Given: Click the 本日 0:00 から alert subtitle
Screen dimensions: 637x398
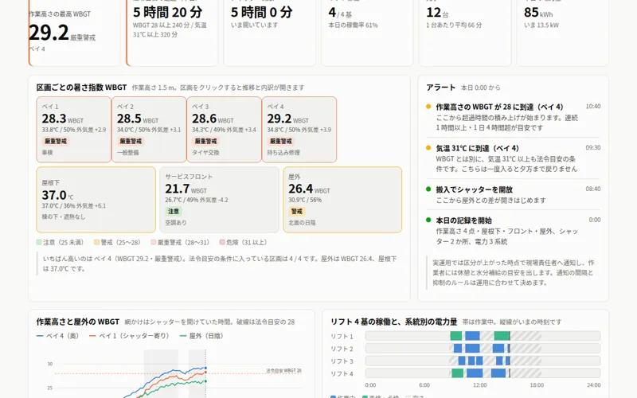Looking at the screenshot, I should (x=481, y=88).
